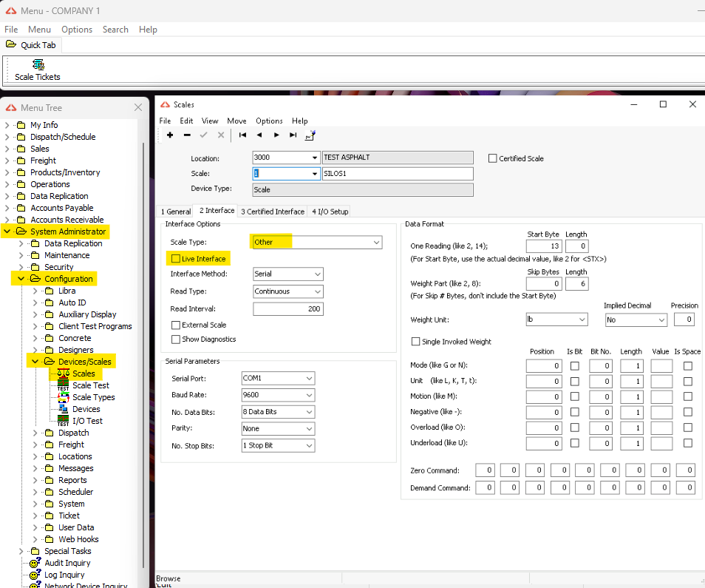
Task: Open the Move menu in Scales window
Action: [236, 121]
